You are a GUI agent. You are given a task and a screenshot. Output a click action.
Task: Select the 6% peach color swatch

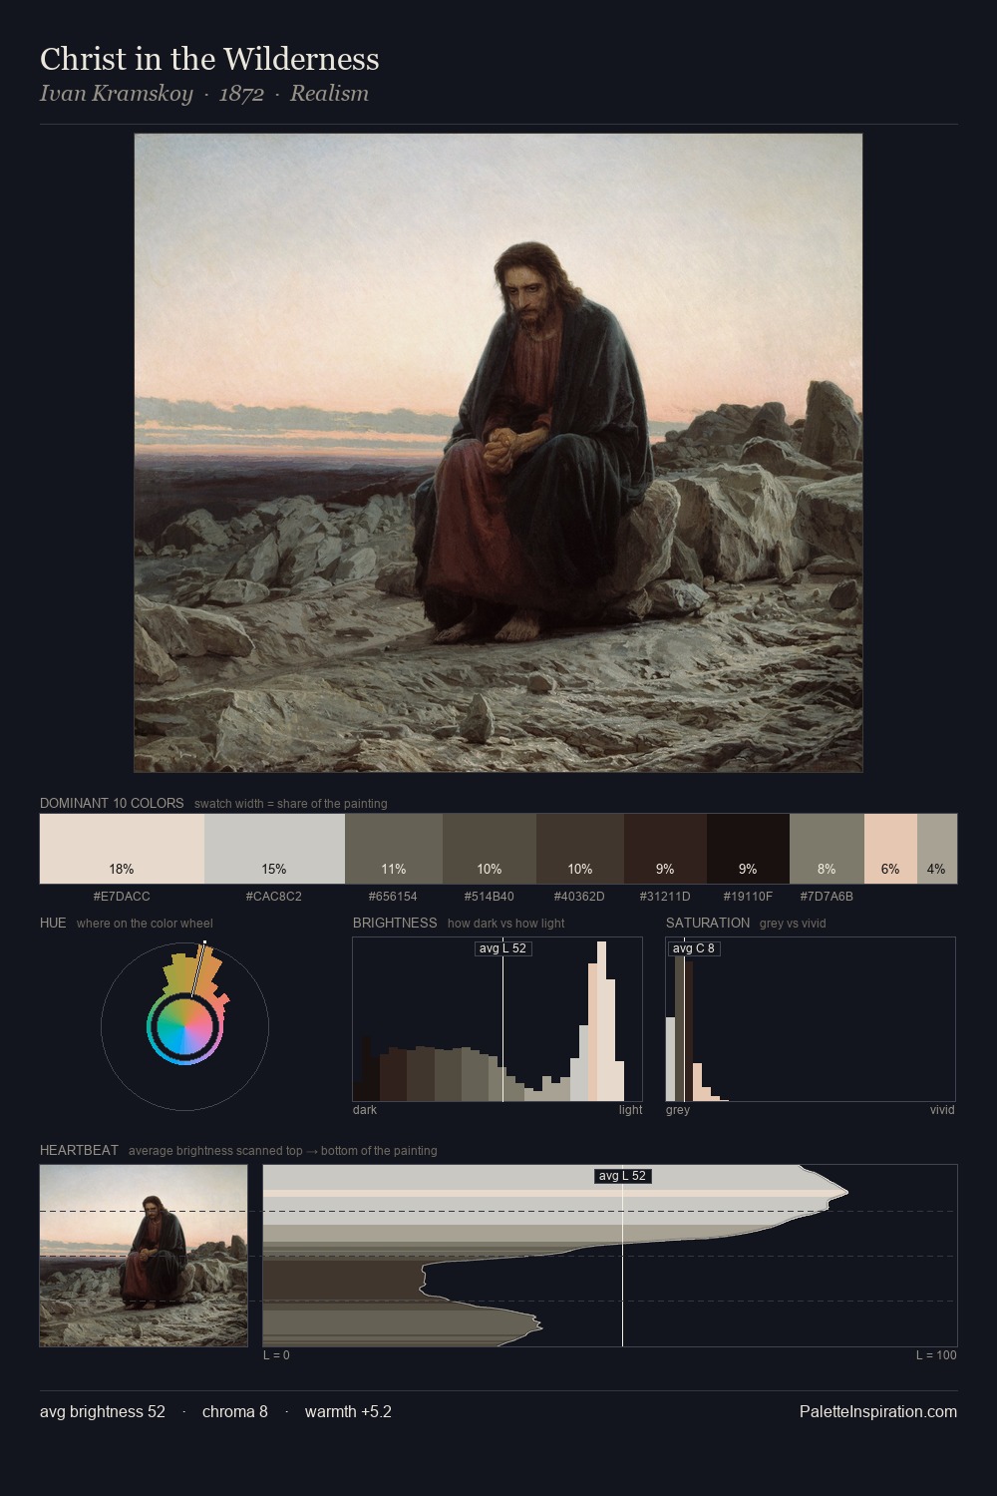pos(890,849)
